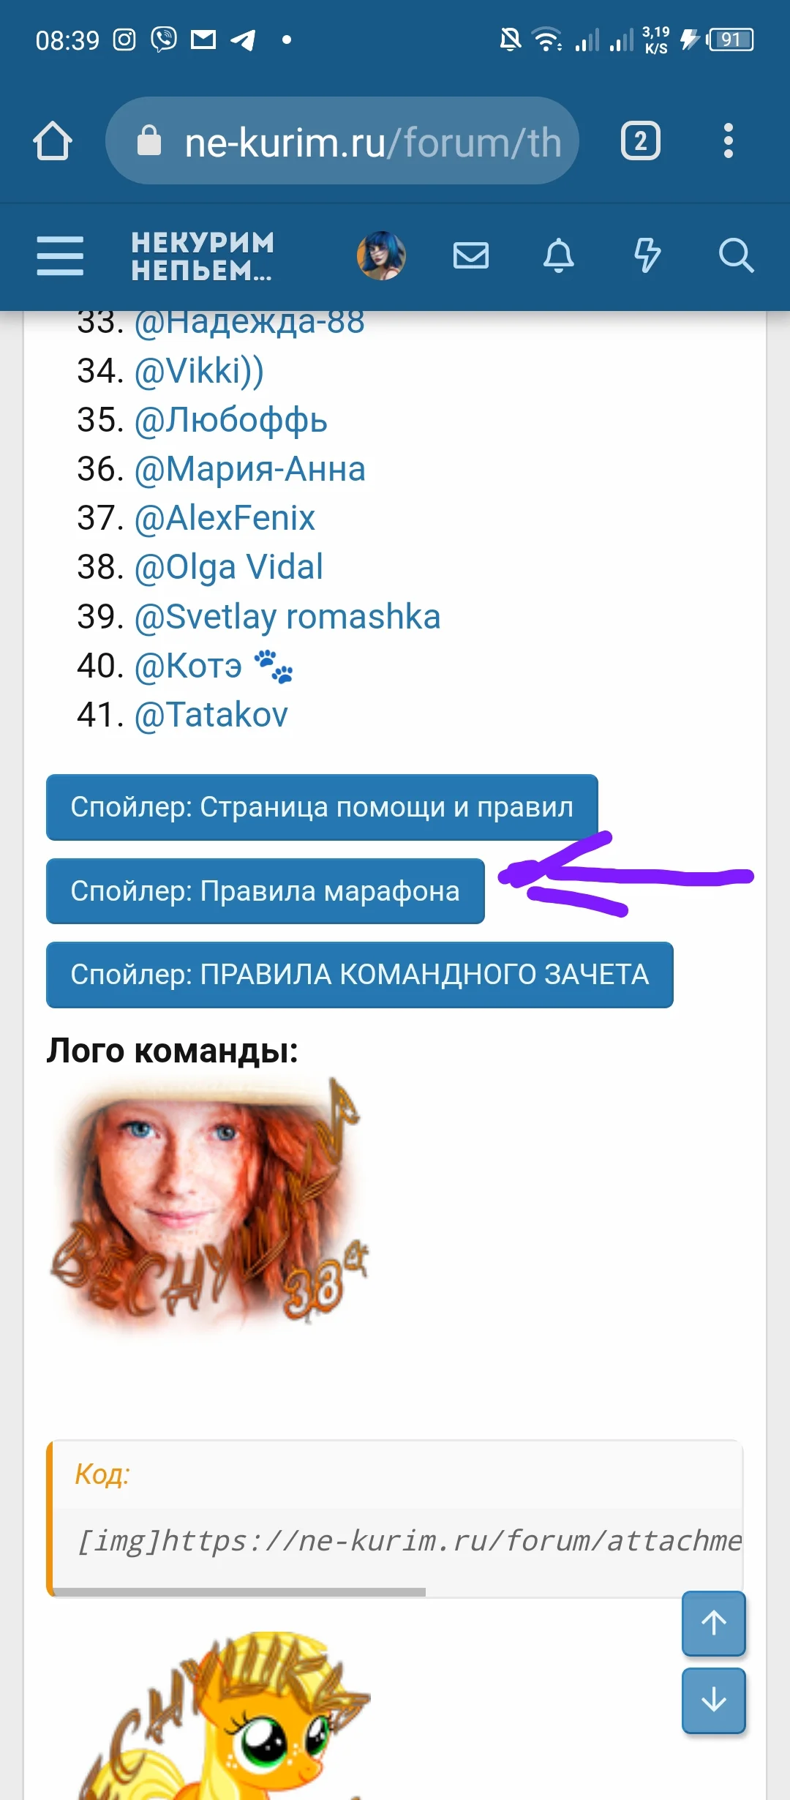The height and width of the screenshot is (1800, 790).
Task: Open the user avatar profile menu
Action: (x=381, y=255)
